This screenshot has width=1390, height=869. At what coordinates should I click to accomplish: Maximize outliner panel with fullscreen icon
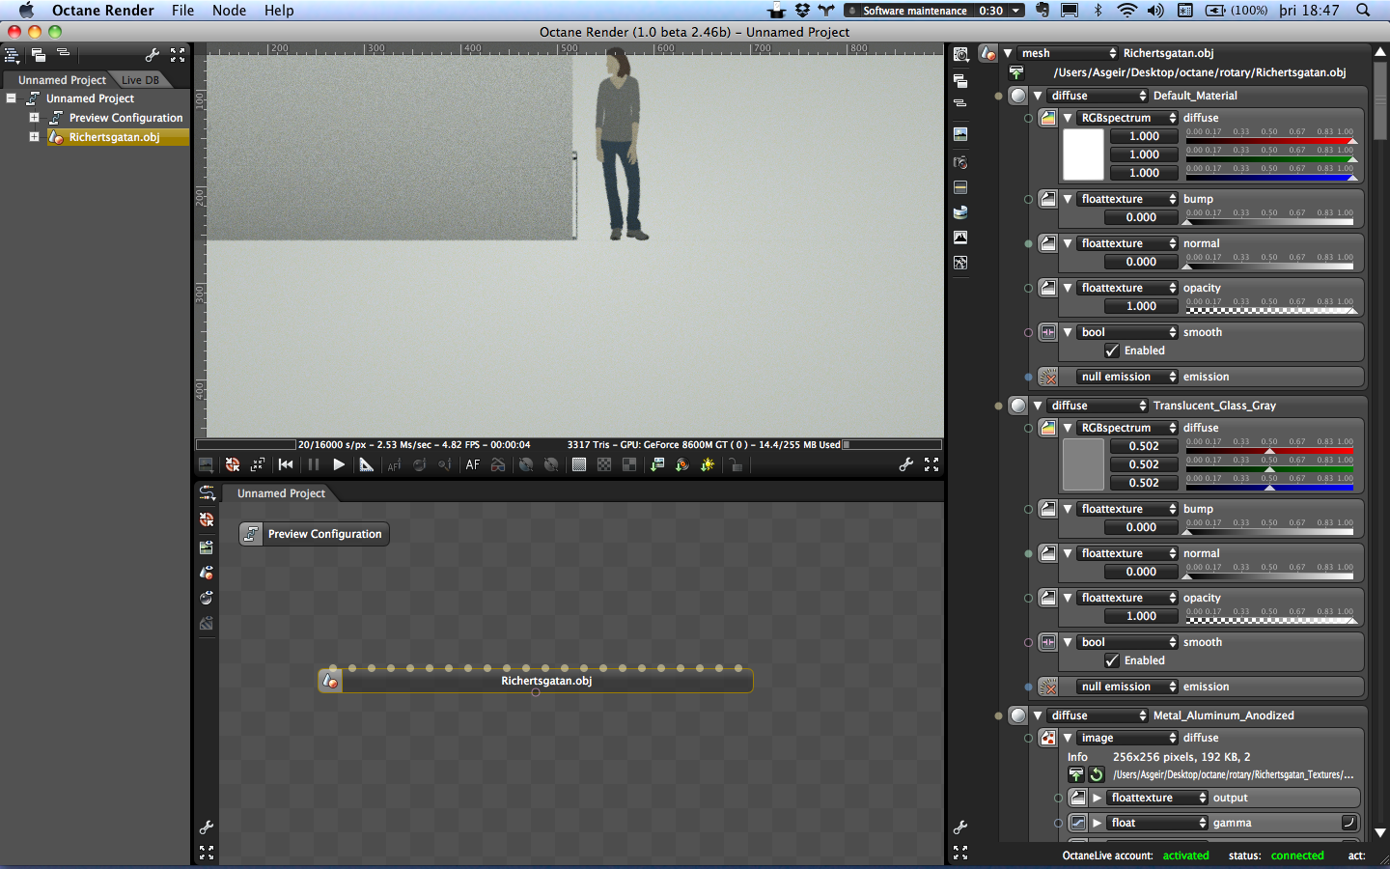coord(178,55)
